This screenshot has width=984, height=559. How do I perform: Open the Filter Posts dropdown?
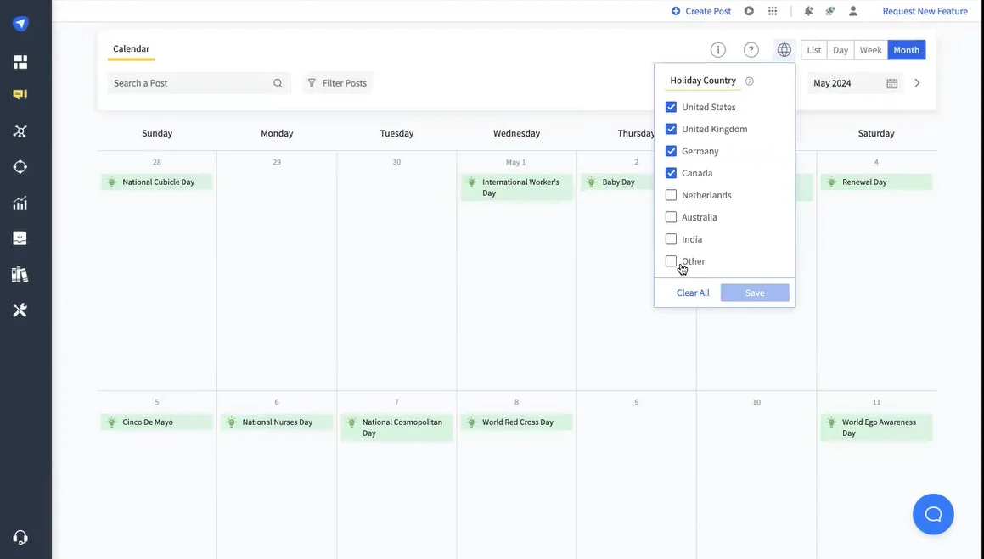tap(336, 81)
